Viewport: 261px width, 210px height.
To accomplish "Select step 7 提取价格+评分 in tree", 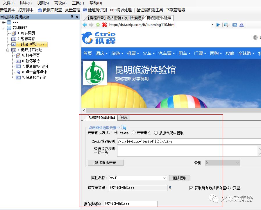I will click(x=35, y=66).
